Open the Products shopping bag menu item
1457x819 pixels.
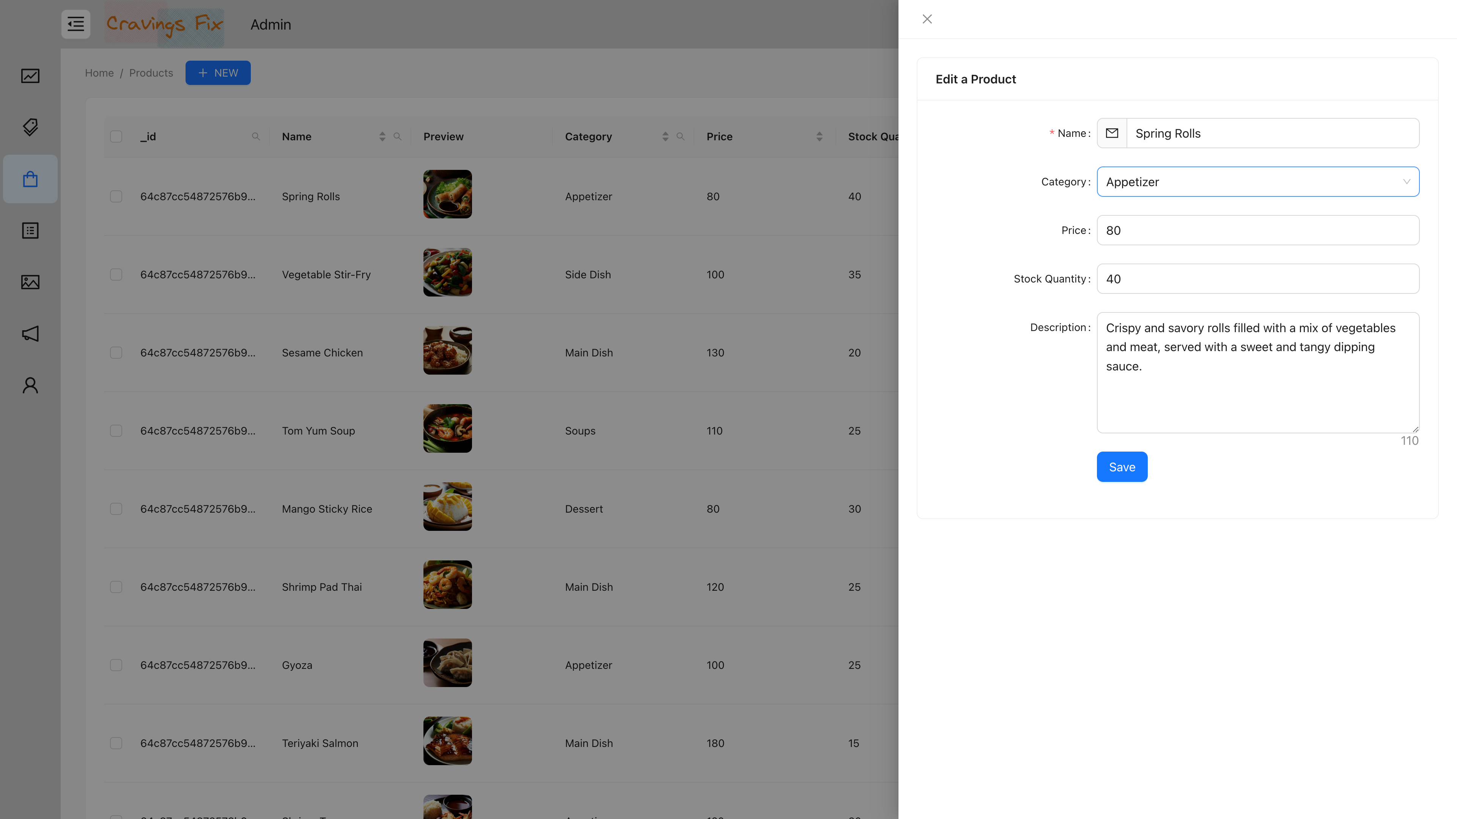point(30,179)
